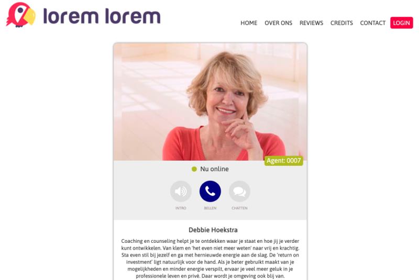Start a chat via the speech bubbles icon

tap(240, 192)
